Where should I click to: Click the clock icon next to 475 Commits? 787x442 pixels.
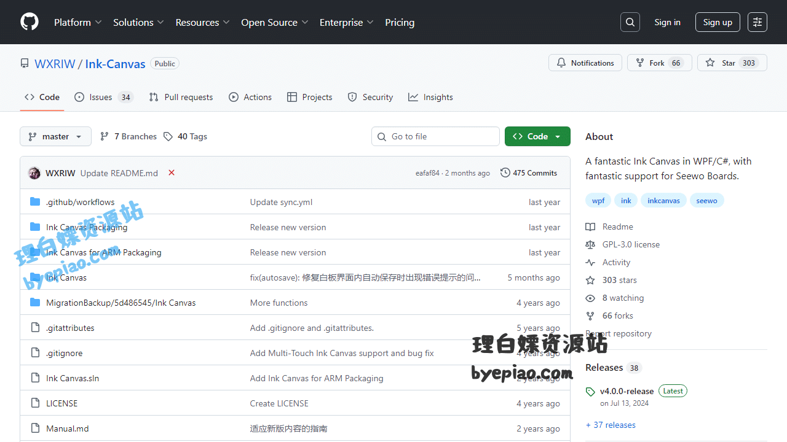tap(505, 173)
